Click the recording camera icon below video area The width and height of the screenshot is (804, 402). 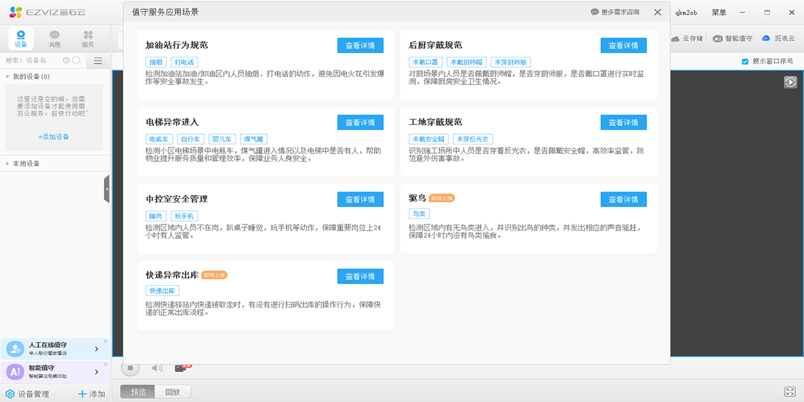(x=180, y=367)
